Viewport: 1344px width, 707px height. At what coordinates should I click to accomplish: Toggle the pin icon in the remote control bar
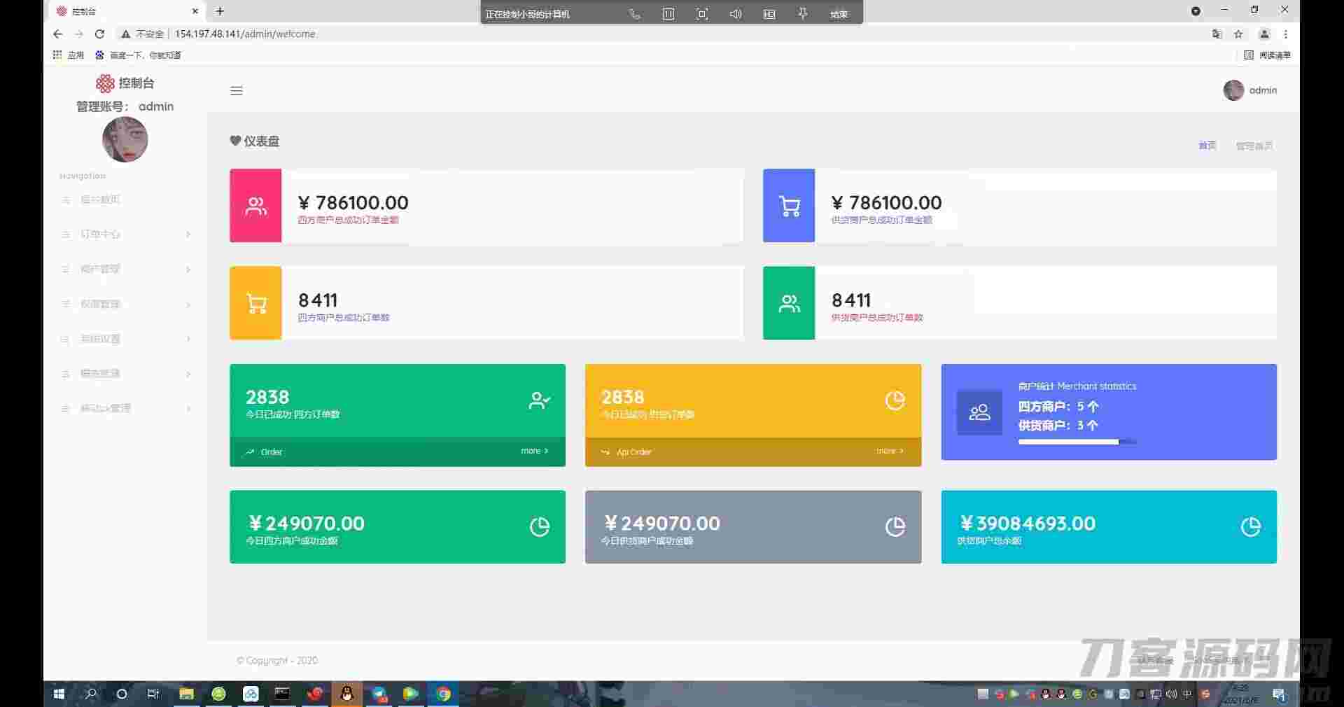tap(803, 14)
